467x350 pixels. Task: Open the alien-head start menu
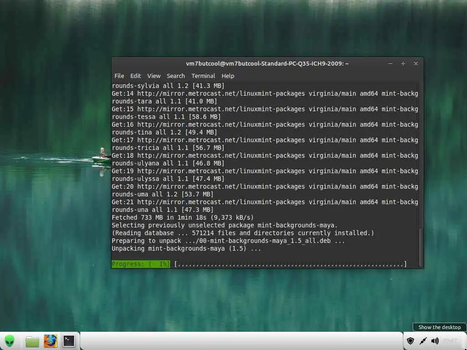(x=10, y=341)
